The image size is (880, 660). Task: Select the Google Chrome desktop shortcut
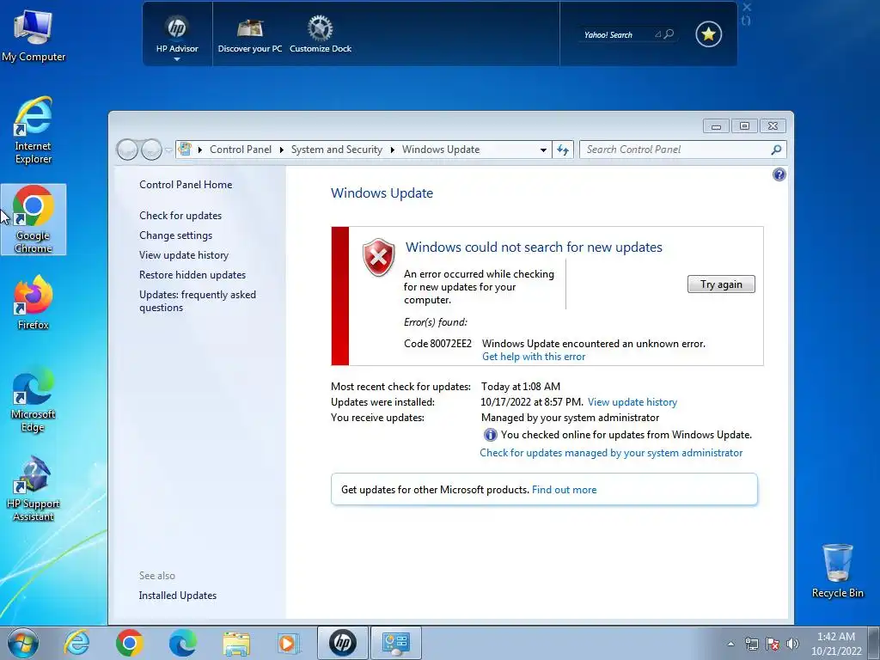click(34, 219)
